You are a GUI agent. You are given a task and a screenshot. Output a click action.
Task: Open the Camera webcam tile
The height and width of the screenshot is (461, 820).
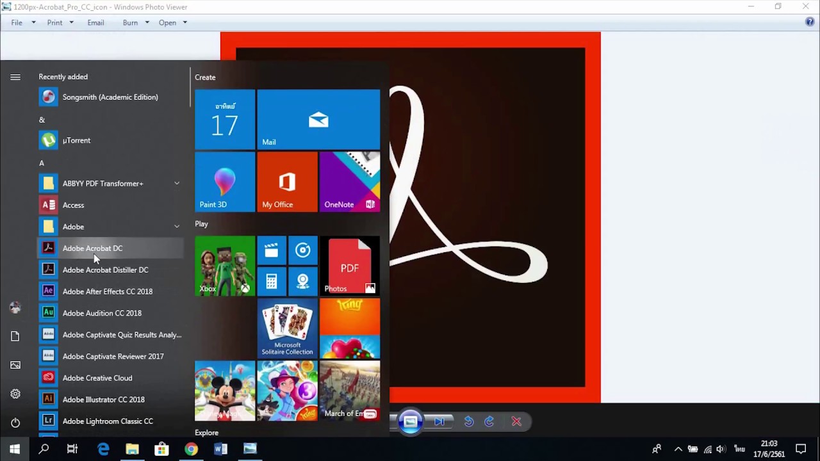(303, 282)
